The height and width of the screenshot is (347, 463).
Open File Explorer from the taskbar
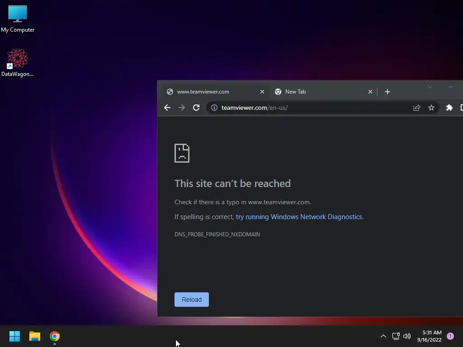pyautogui.click(x=34, y=336)
